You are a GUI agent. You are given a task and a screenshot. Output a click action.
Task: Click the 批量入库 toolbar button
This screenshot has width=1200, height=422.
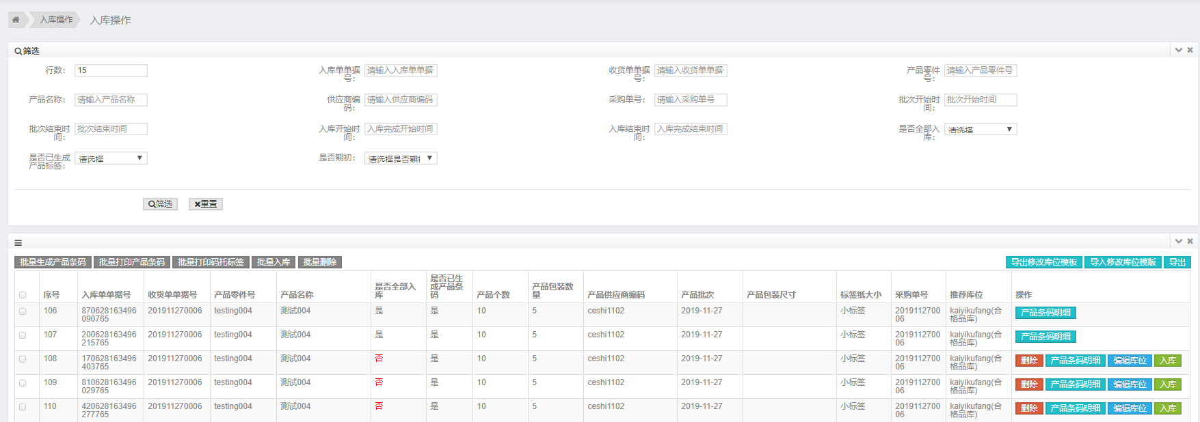pos(274,262)
